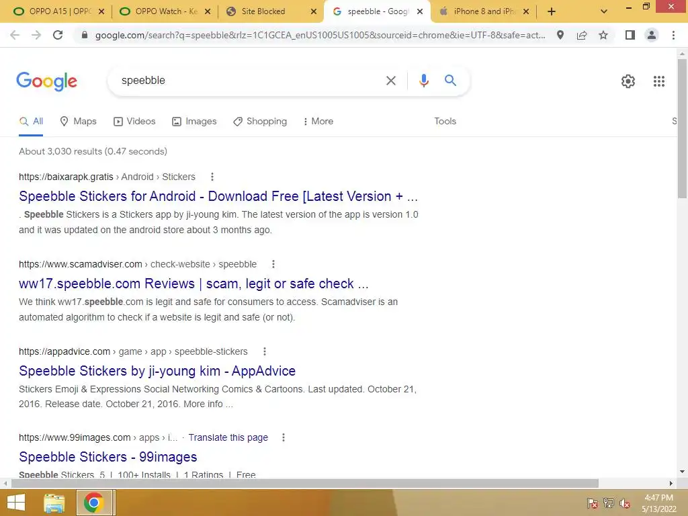Click the scamadviser.com URL breadcrumb

[138, 264]
